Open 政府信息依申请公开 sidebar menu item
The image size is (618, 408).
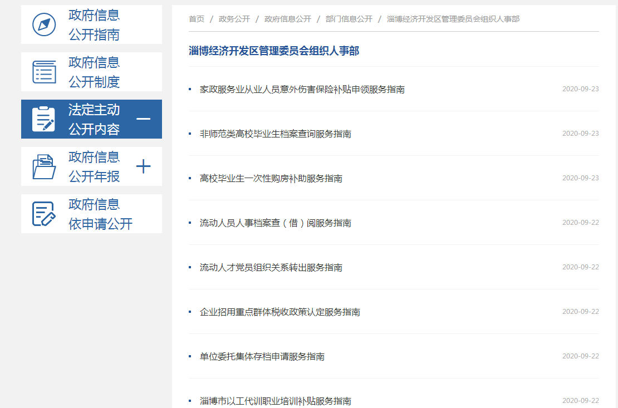click(x=100, y=214)
